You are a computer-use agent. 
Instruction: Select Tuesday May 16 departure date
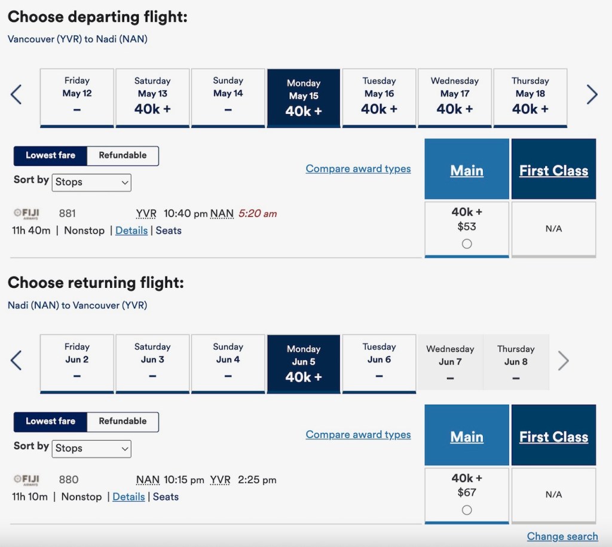(379, 97)
